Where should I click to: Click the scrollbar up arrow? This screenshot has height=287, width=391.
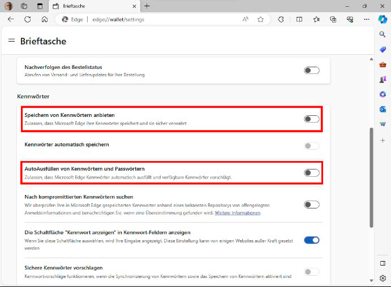[x=371, y=59]
